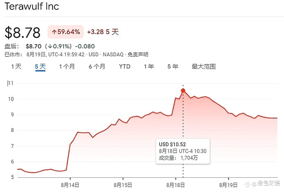Click the 8月15日 axis date label
284x192 pixels.
123,185
